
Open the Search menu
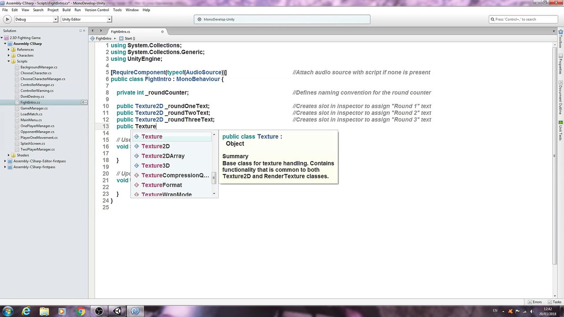(38, 10)
